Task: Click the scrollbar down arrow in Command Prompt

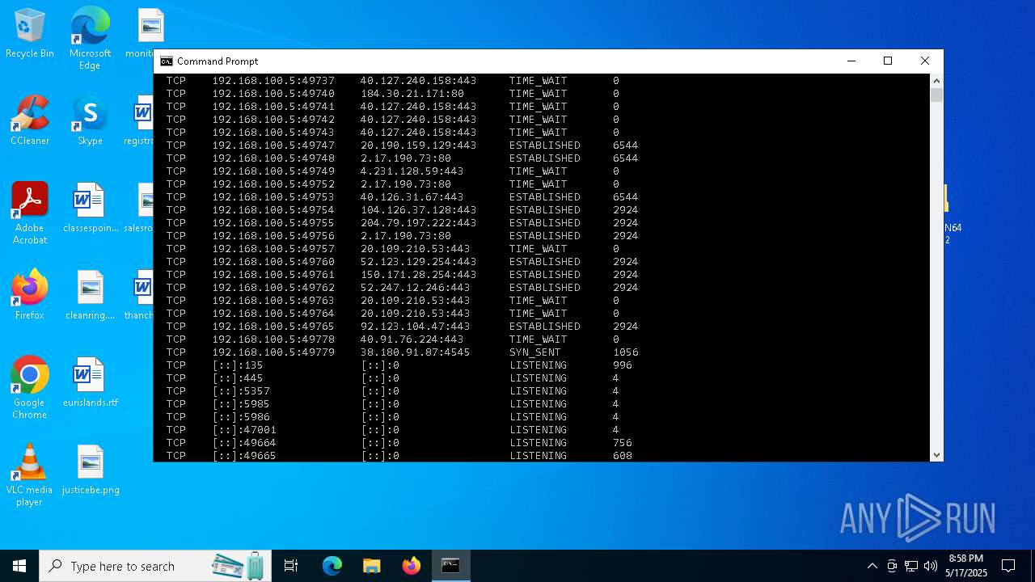Action: [x=936, y=455]
